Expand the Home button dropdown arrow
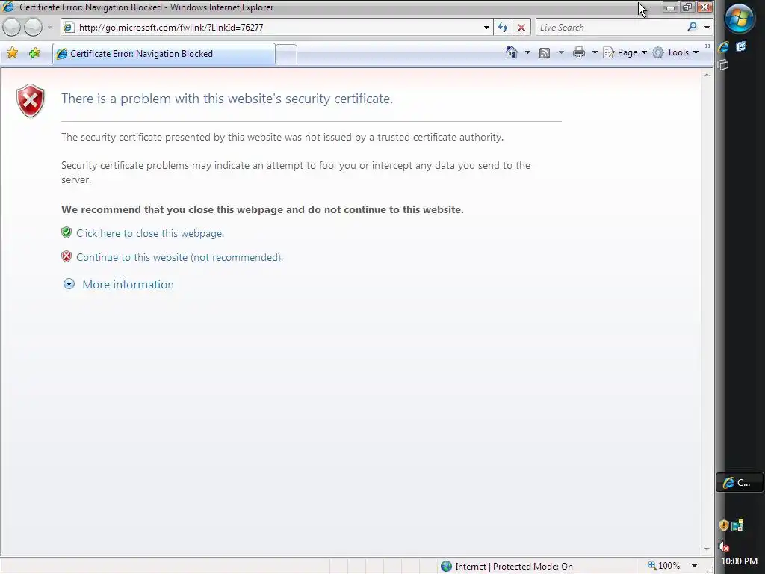Viewport: 765px width, 574px height. 527,52
